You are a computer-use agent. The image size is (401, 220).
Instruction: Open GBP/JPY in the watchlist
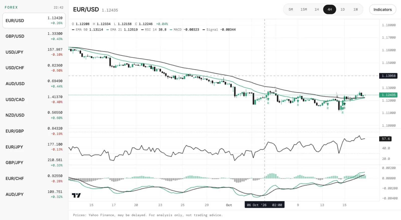pos(34,163)
